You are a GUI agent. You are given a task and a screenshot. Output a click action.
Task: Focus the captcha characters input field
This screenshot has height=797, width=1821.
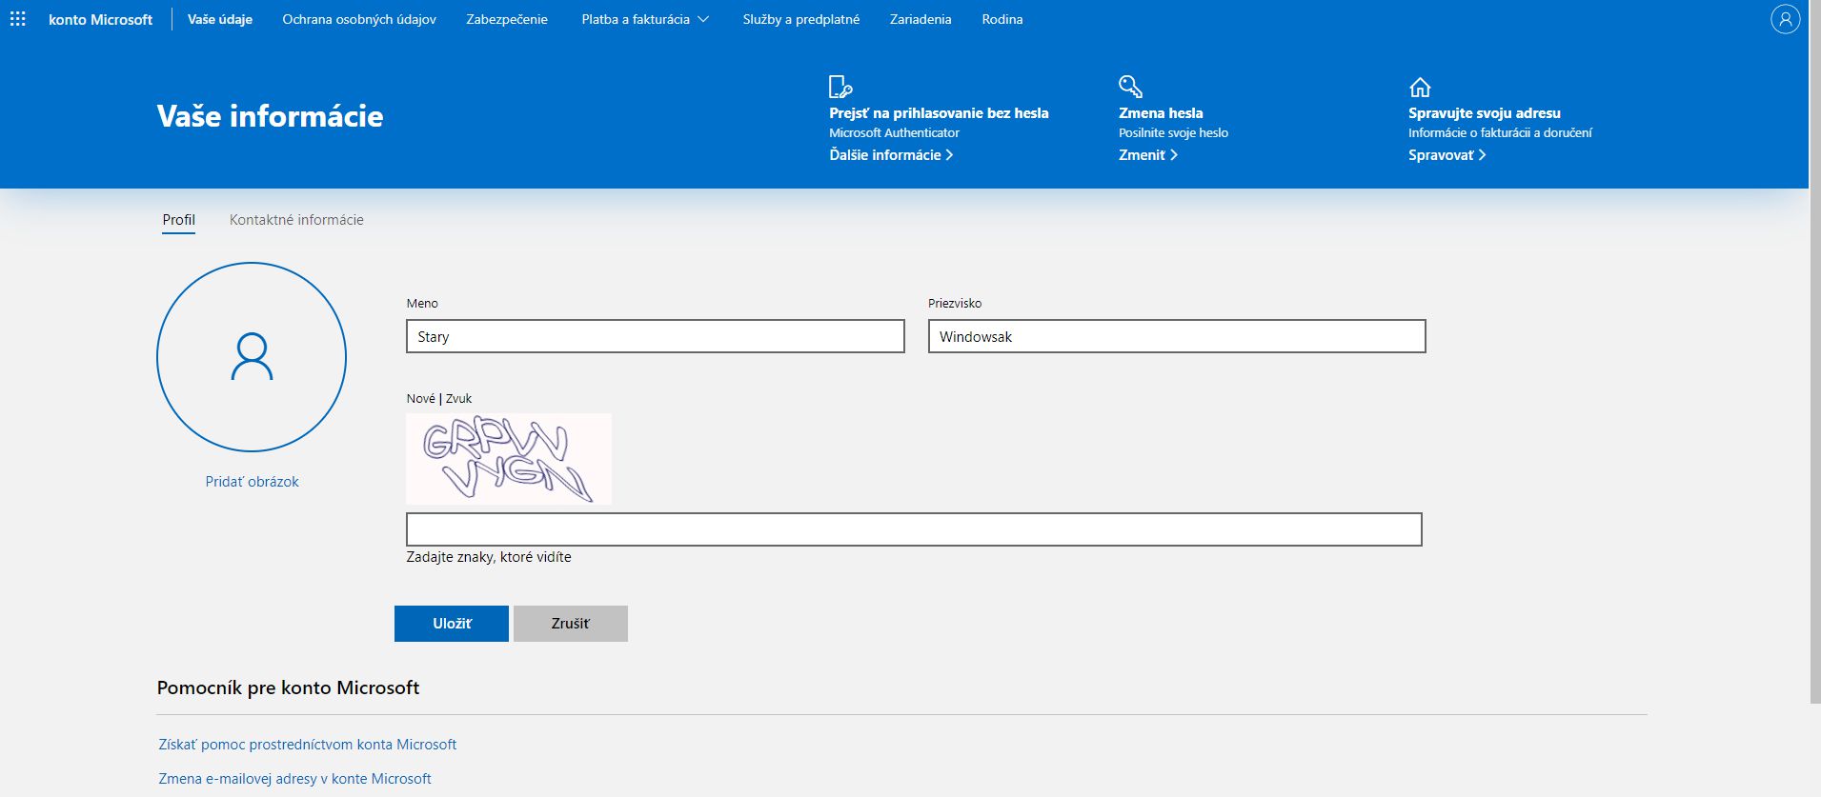click(x=914, y=529)
